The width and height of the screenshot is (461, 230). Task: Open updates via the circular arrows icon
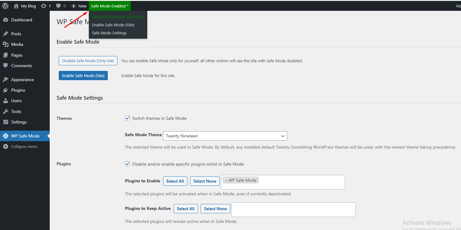tap(43, 6)
